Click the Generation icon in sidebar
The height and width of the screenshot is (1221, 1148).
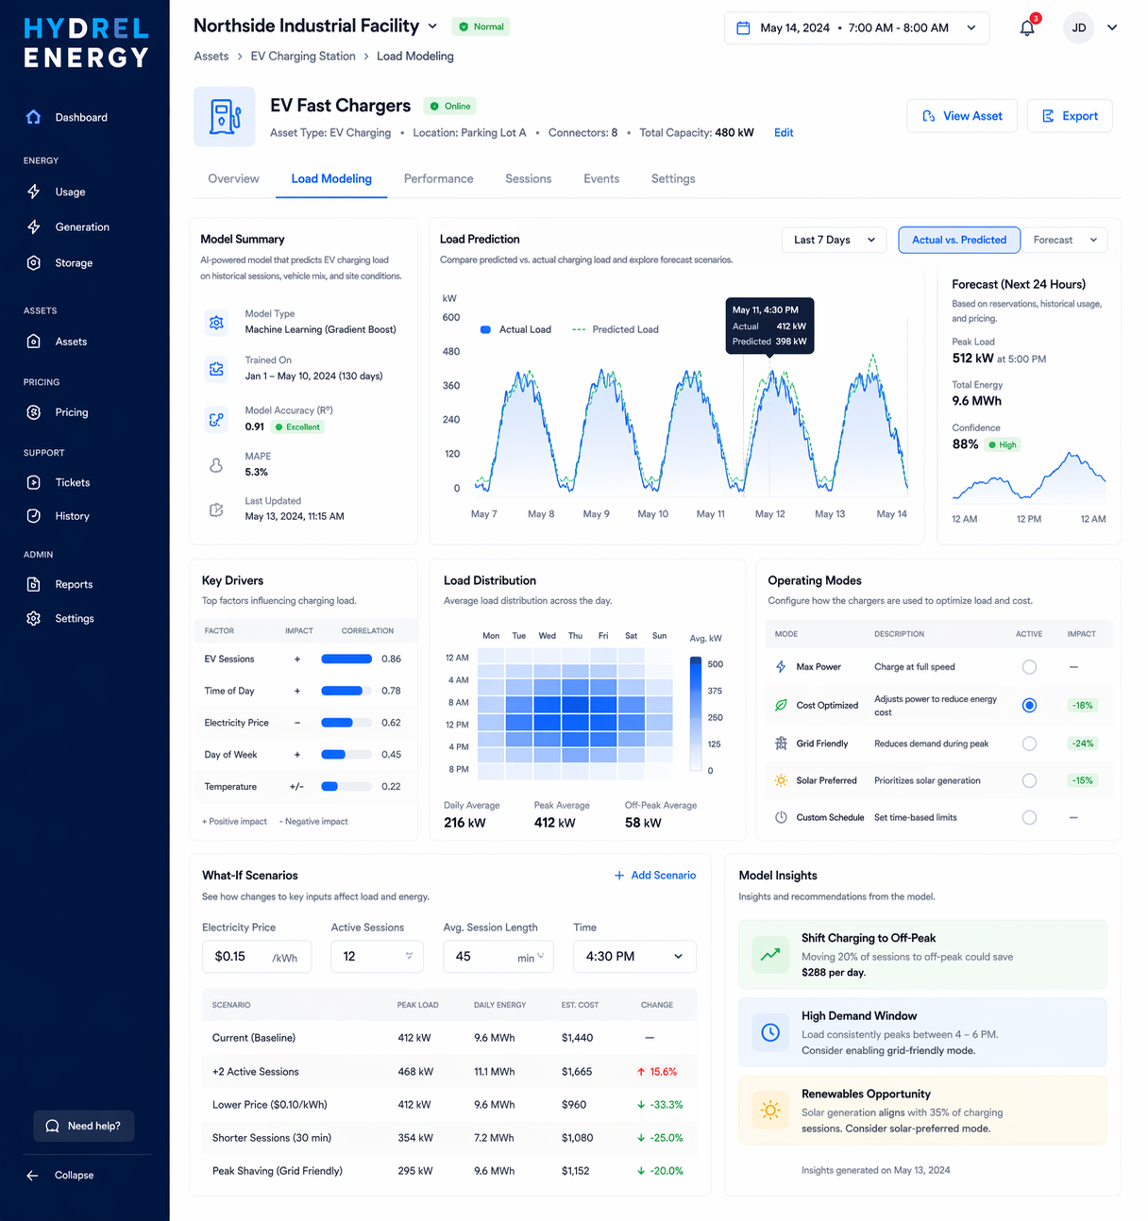[x=34, y=226]
